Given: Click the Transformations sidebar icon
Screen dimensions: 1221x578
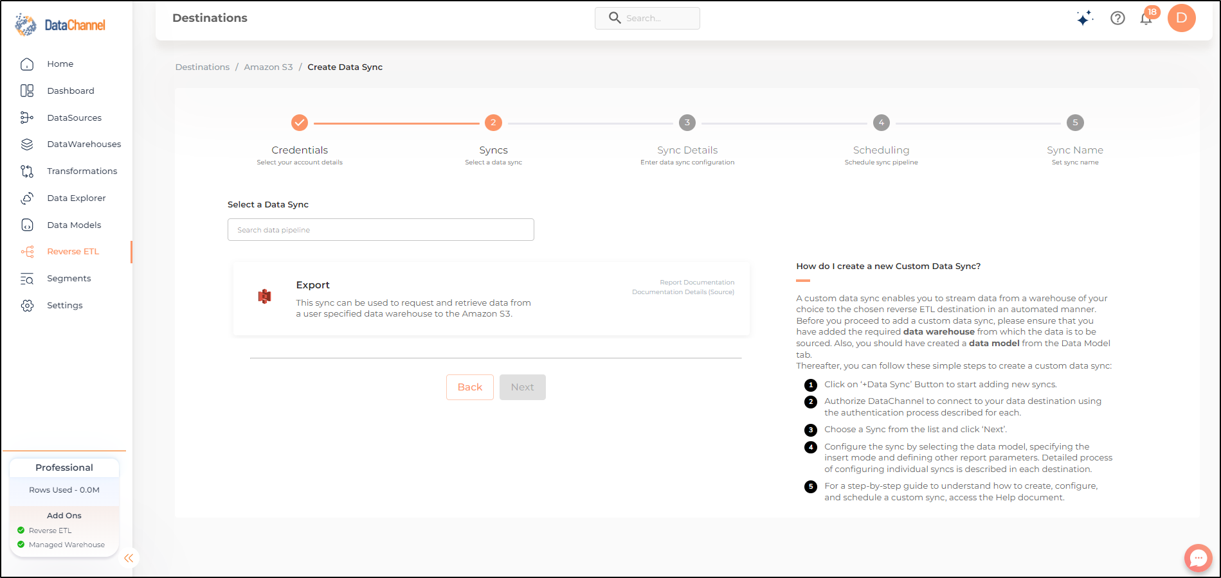Looking at the screenshot, I should (27, 171).
